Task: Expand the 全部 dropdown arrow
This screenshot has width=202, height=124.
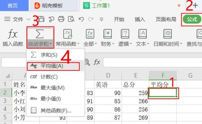Action: (x=96, y=44)
